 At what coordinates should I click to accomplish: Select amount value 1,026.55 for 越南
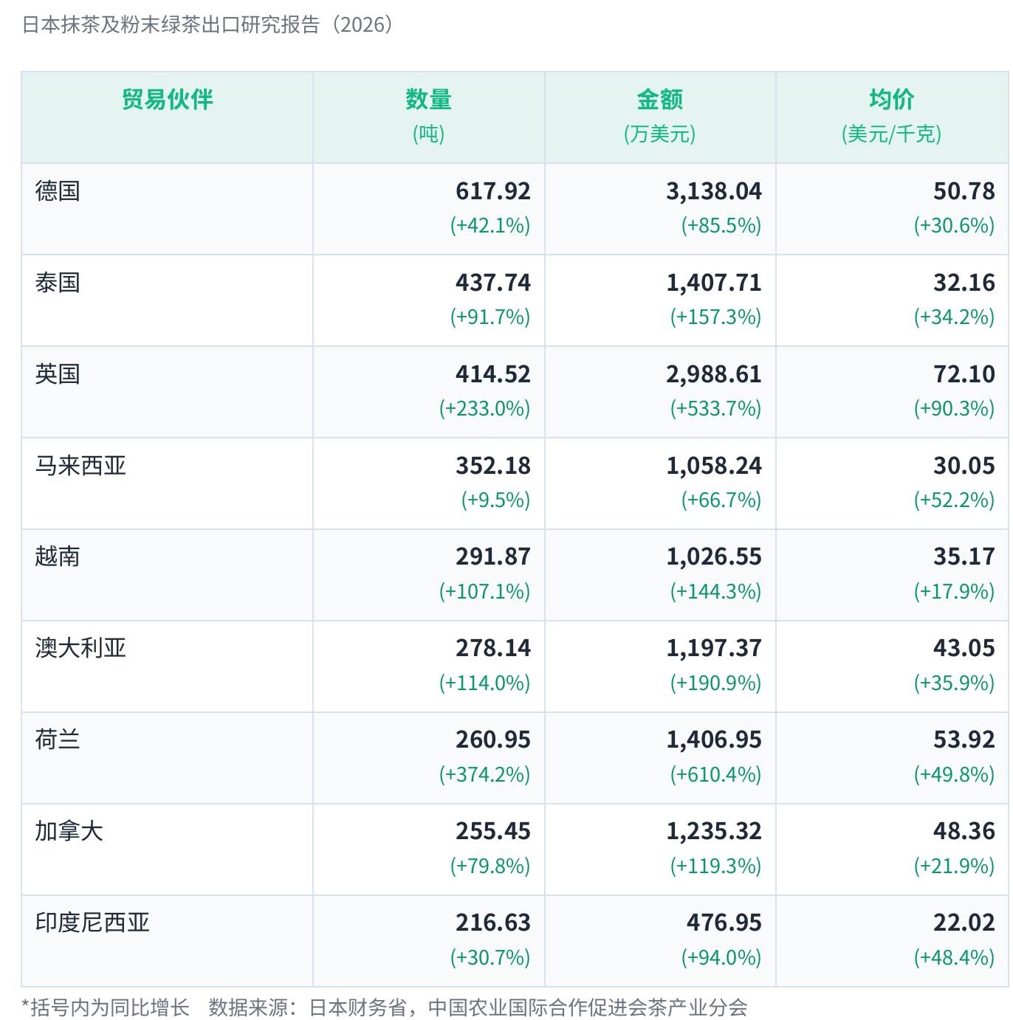(x=714, y=556)
